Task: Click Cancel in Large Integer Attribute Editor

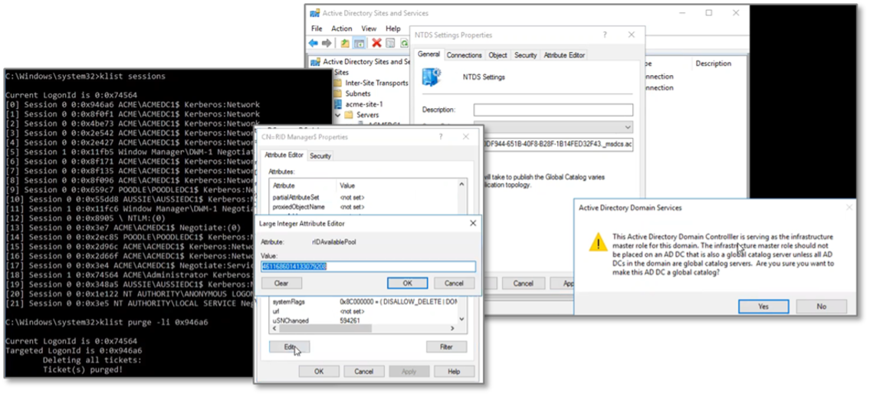Action: click(454, 283)
